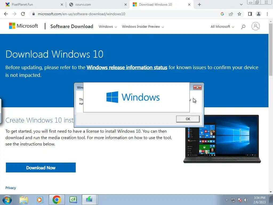
Task: Go back using the browser back arrow
Action: point(6,14)
